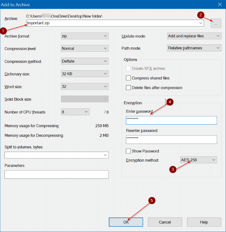This screenshot has width=226, height=232.
Task: Click the Options group label
Action: pyautogui.click(x=130, y=60)
